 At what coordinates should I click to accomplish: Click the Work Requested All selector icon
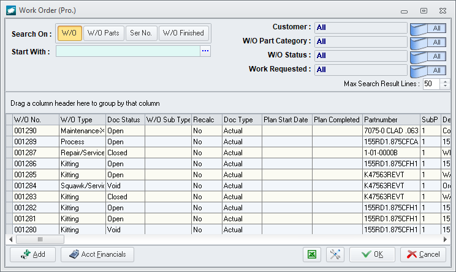[x=428, y=70]
